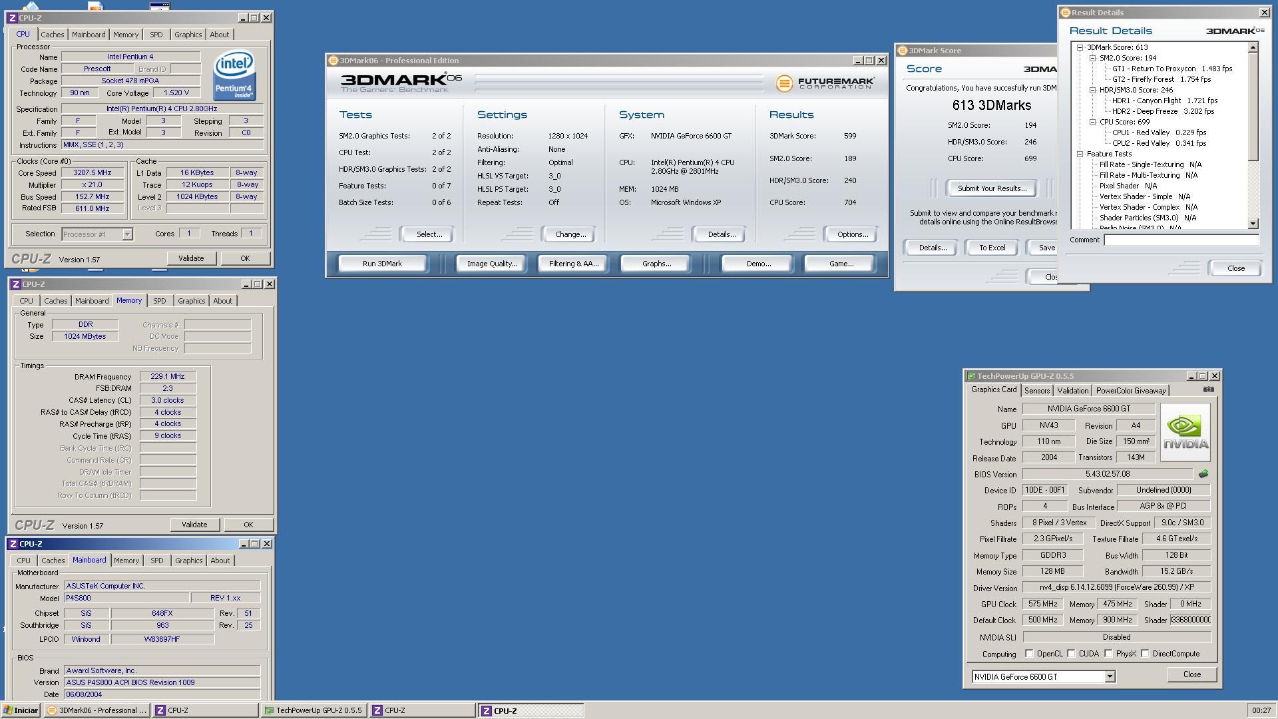Image resolution: width=1278 pixels, height=719 pixels.
Task: Click the NVIDIA logo in GPU-Z
Action: 1185,432
